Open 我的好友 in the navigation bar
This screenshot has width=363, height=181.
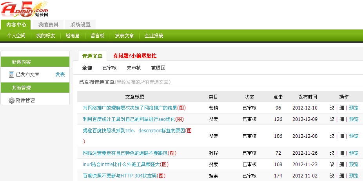click(45, 36)
